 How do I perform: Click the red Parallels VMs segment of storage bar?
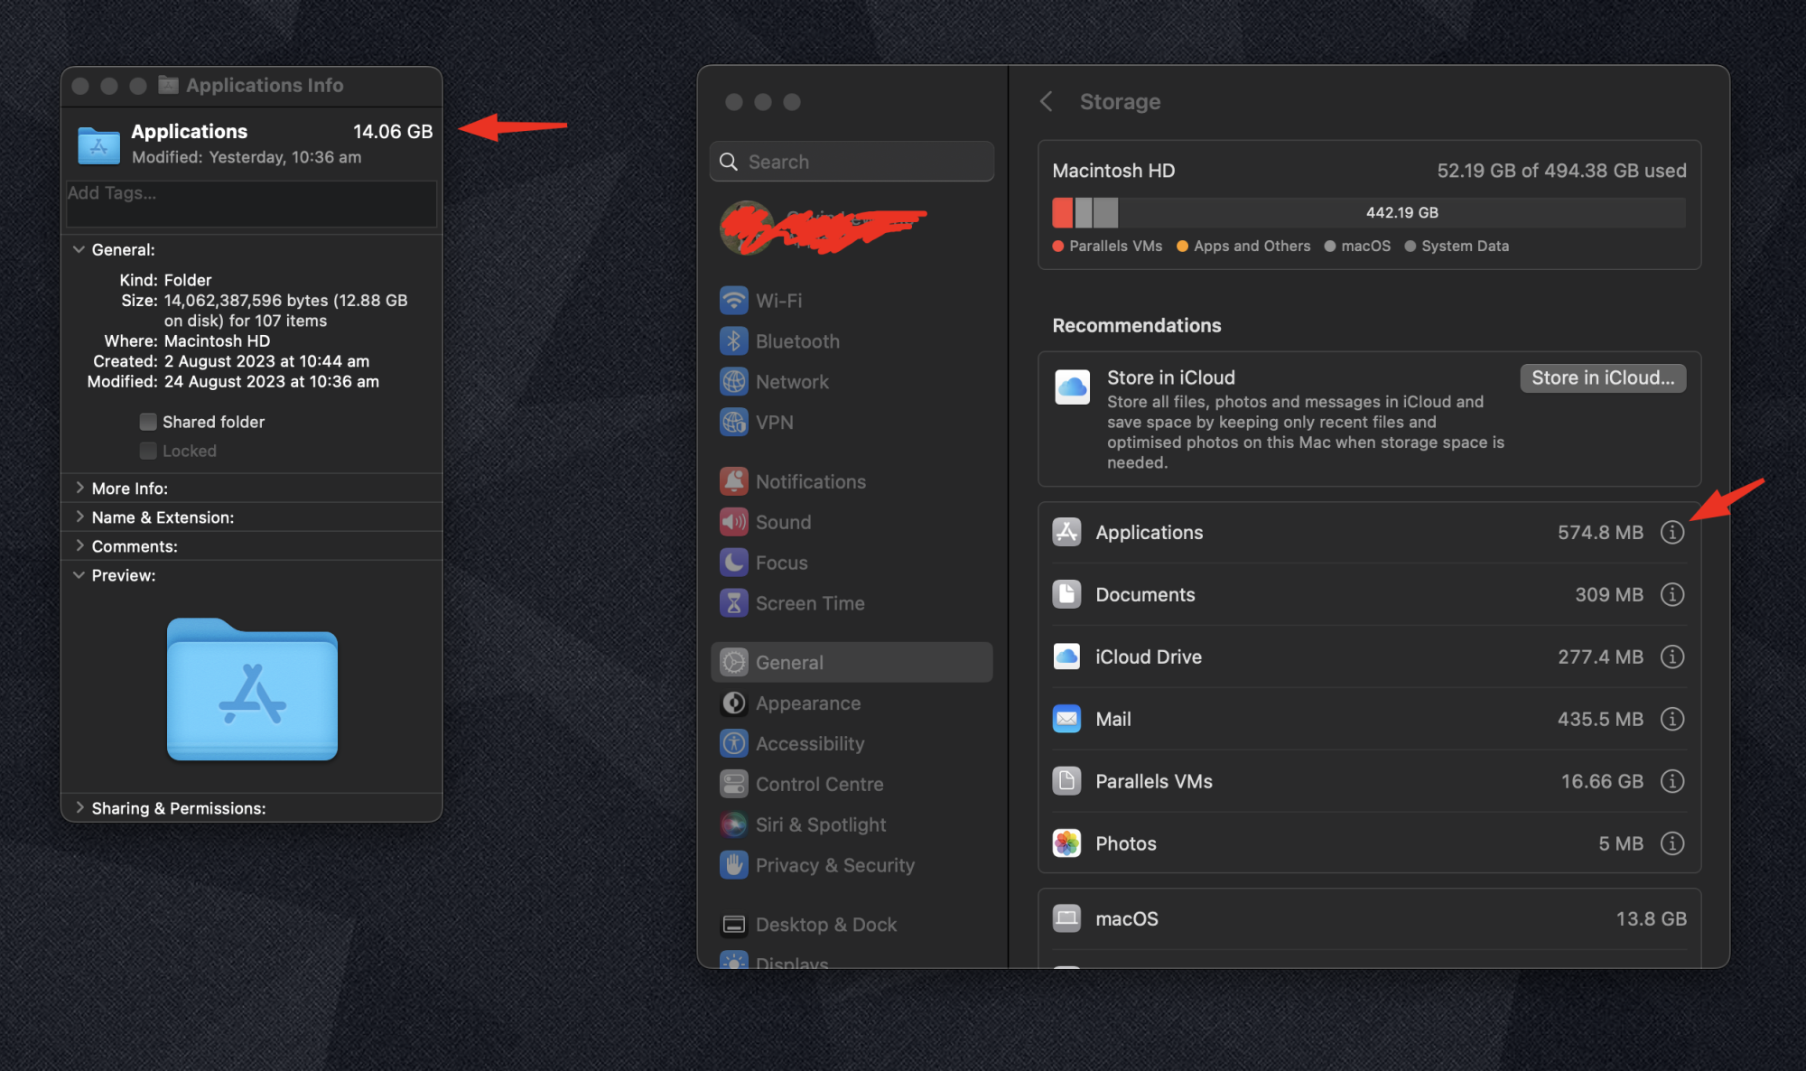pos(1062,213)
